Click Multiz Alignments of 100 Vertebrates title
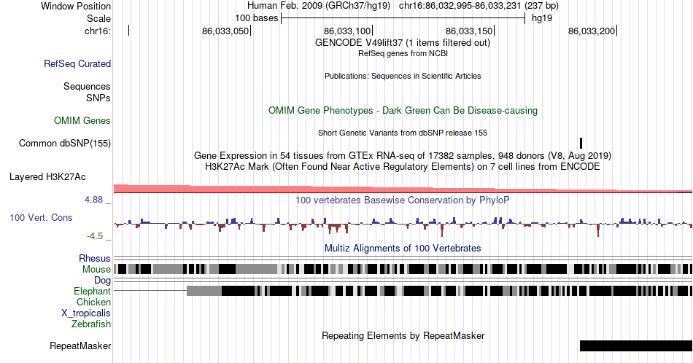The image size is (693, 363). [x=403, y=248]
